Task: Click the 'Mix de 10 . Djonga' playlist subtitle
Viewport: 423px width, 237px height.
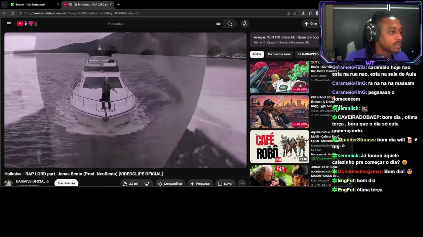Action: pos(281,43)
